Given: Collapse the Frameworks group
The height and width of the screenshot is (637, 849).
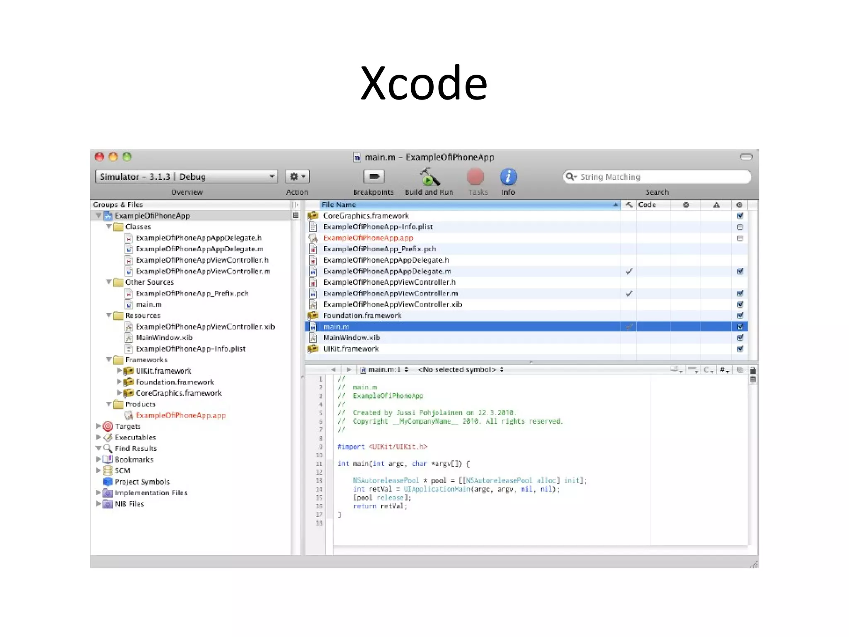Looking at the screenshot, I should click(109, 360).
